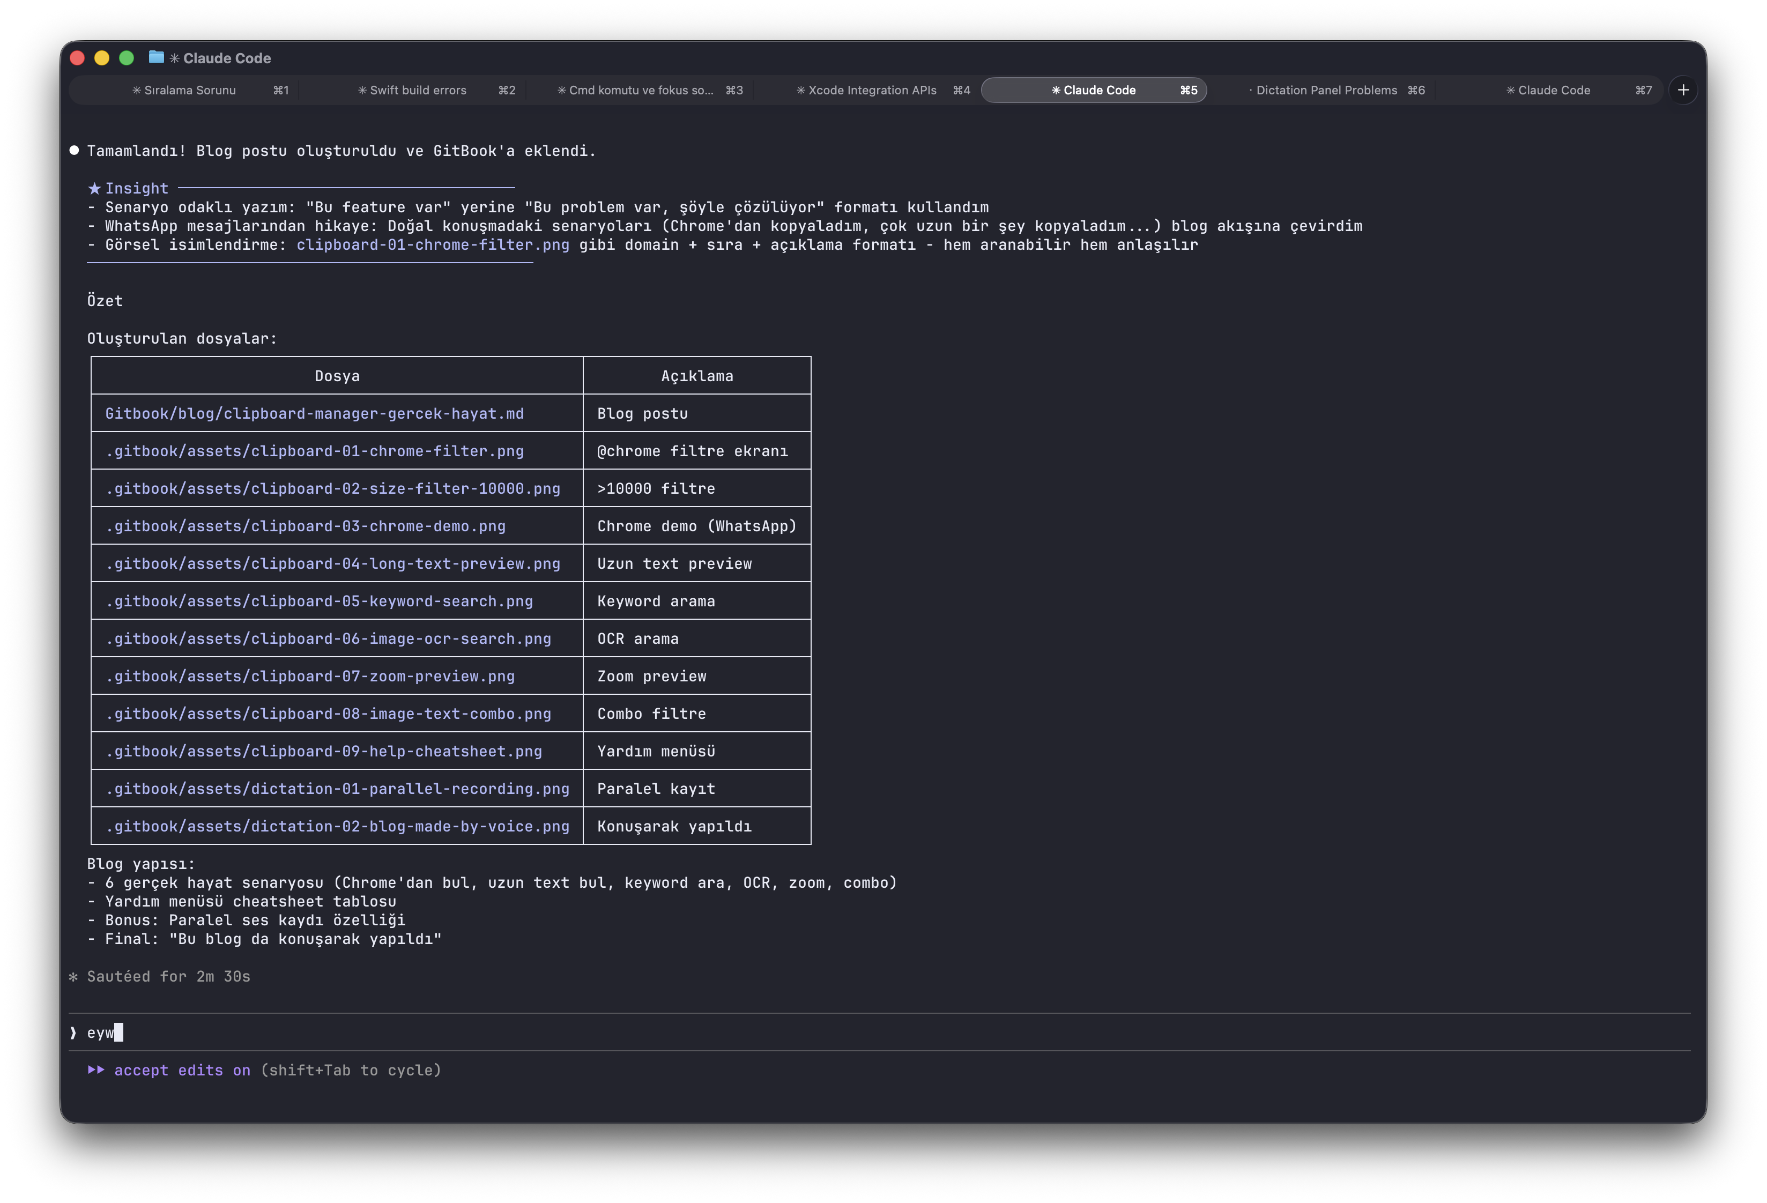Open Dictation Panel Problems tab
Image resolution: width=1767 pixels, height=1203 pixels.
[x=1325, y=90]
